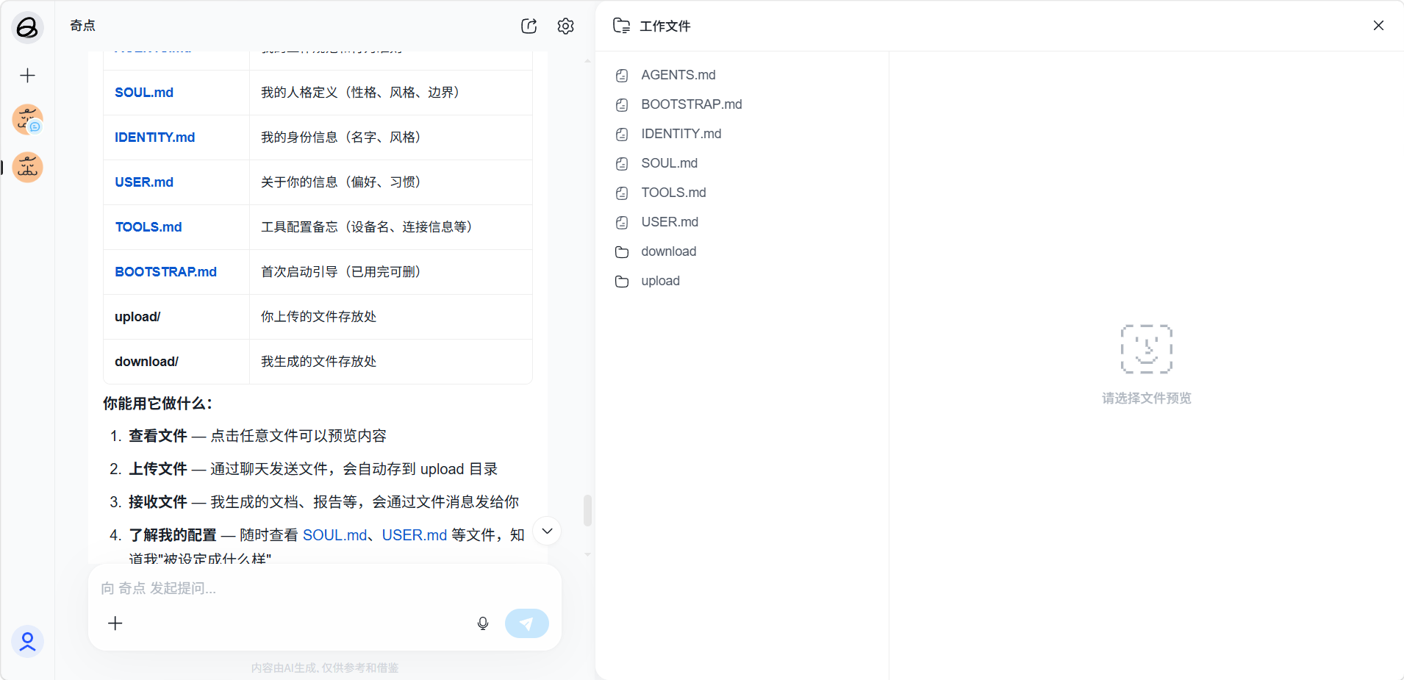1404x680 pixels.
Task: Click the USER.md link in the table
Action: (144, 182)
